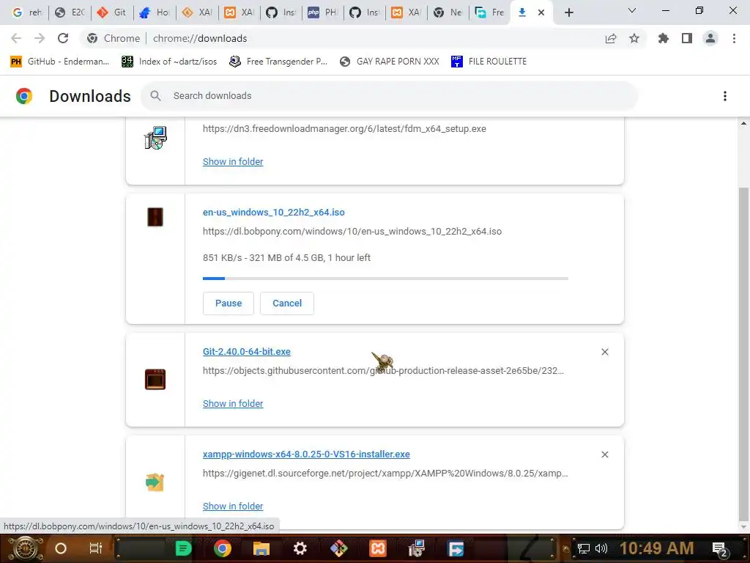This screenshot has height=563, width=750.
Task: Toggle the Chrome side panel icon
Action: click(x=687, y=38)
